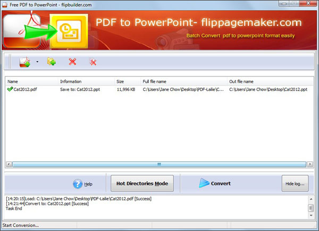
Task: Switch to Hot Directories Mode
Action: [142, 183]
